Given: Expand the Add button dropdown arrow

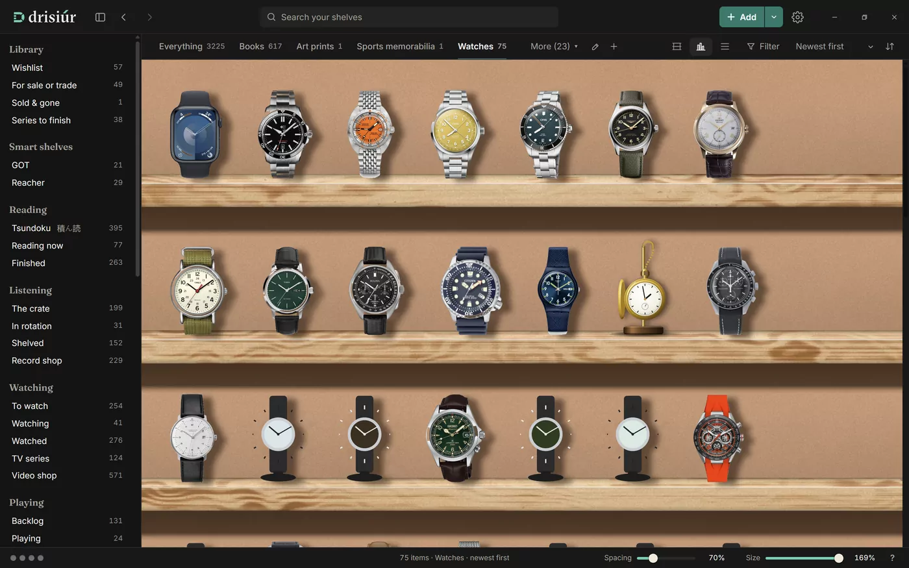Looking at the screenshot, I should 773,17.
